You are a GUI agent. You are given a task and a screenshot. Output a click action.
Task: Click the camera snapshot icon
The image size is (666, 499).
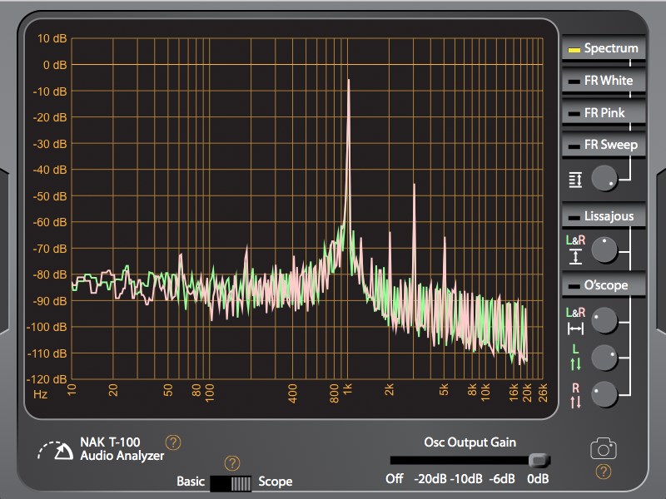coord(604,448)
